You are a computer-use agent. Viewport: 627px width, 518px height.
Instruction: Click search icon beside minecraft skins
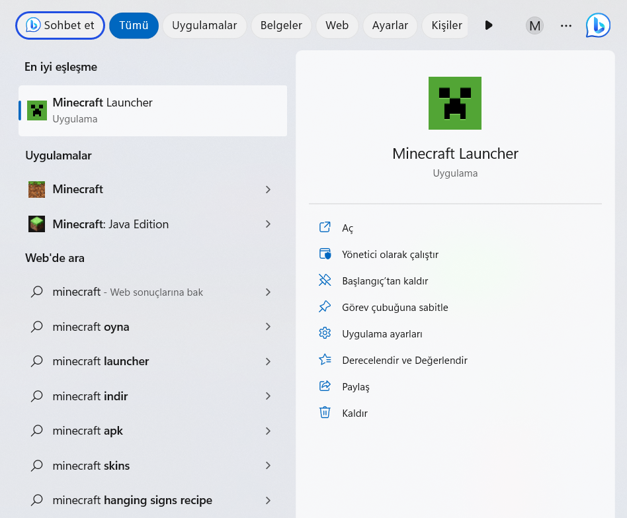37,465
